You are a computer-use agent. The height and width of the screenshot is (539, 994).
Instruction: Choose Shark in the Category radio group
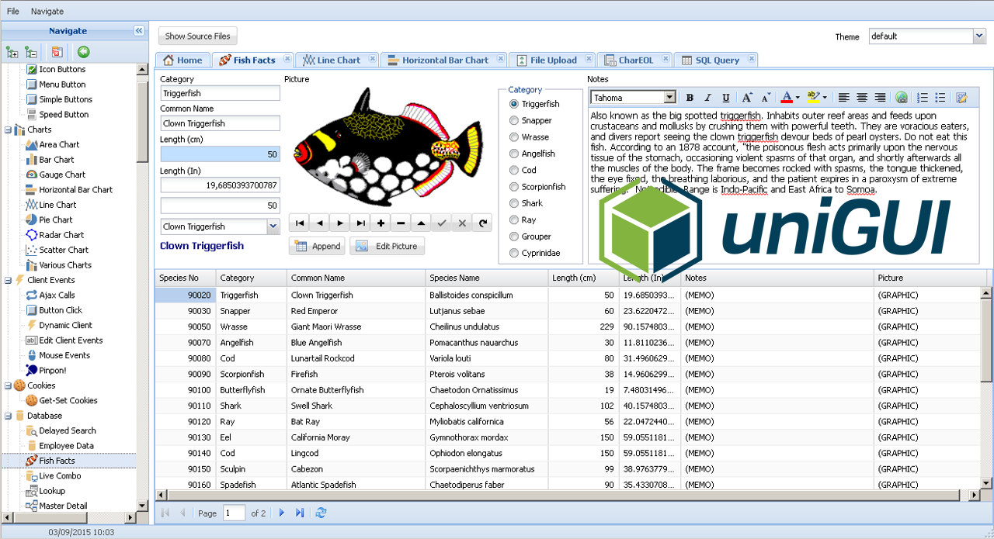(x=513, y=203)
